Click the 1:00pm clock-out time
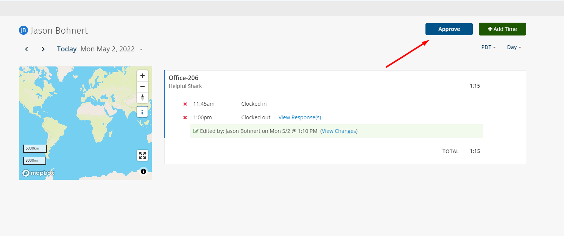Viewport: 564px width, 236px height. [x=203, y=117]
